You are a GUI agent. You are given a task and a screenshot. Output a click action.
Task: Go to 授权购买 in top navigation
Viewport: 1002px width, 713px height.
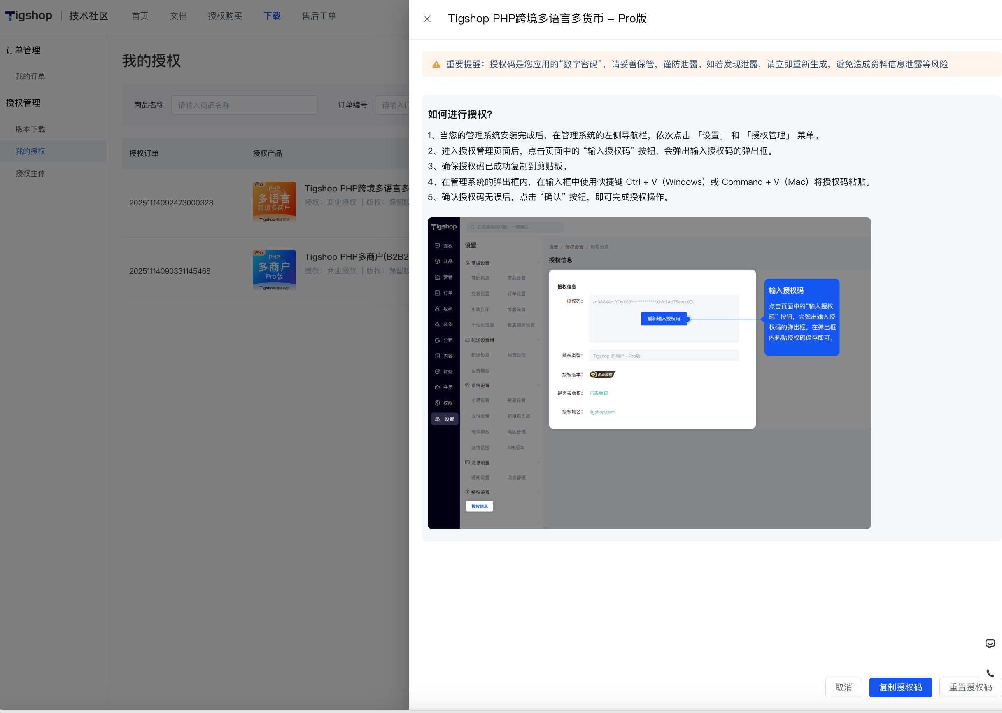tap(225, 16)
